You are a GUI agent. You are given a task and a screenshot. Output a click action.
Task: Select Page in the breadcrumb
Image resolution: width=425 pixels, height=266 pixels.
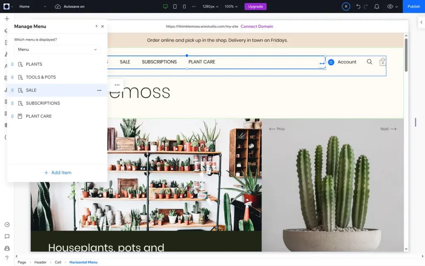pos(22,262)
